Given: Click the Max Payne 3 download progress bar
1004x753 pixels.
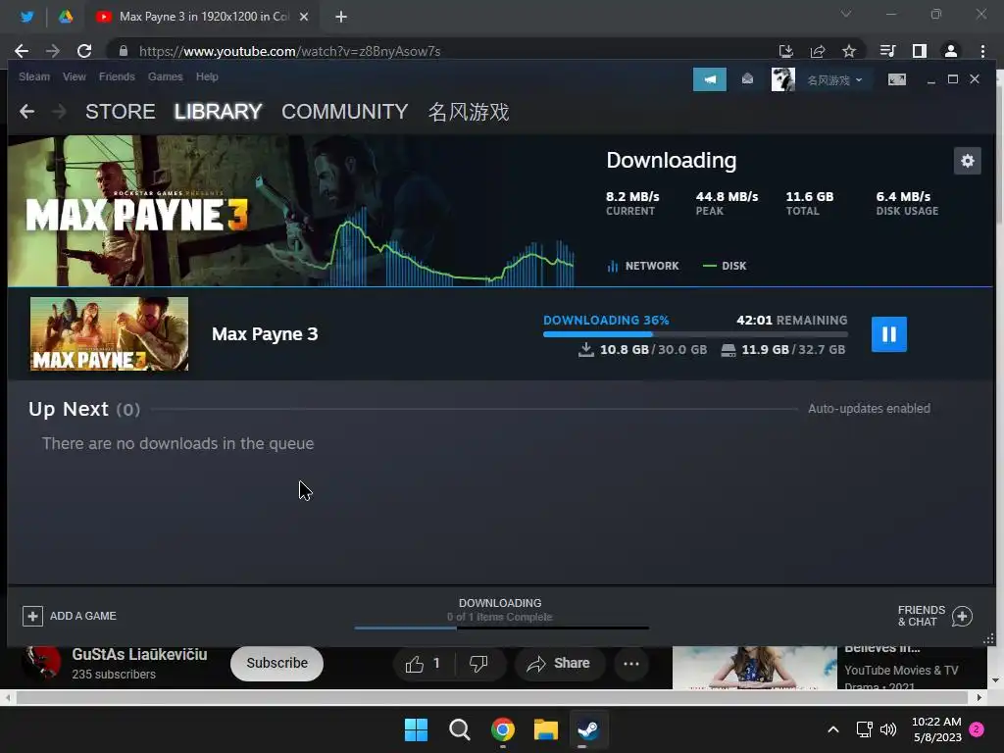Looking at the screenshot, I should coord(695,333).
